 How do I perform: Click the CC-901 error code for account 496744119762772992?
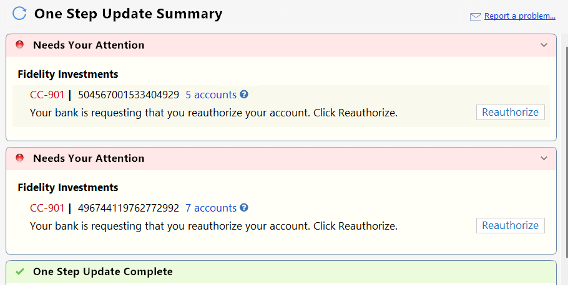(47, 208)
